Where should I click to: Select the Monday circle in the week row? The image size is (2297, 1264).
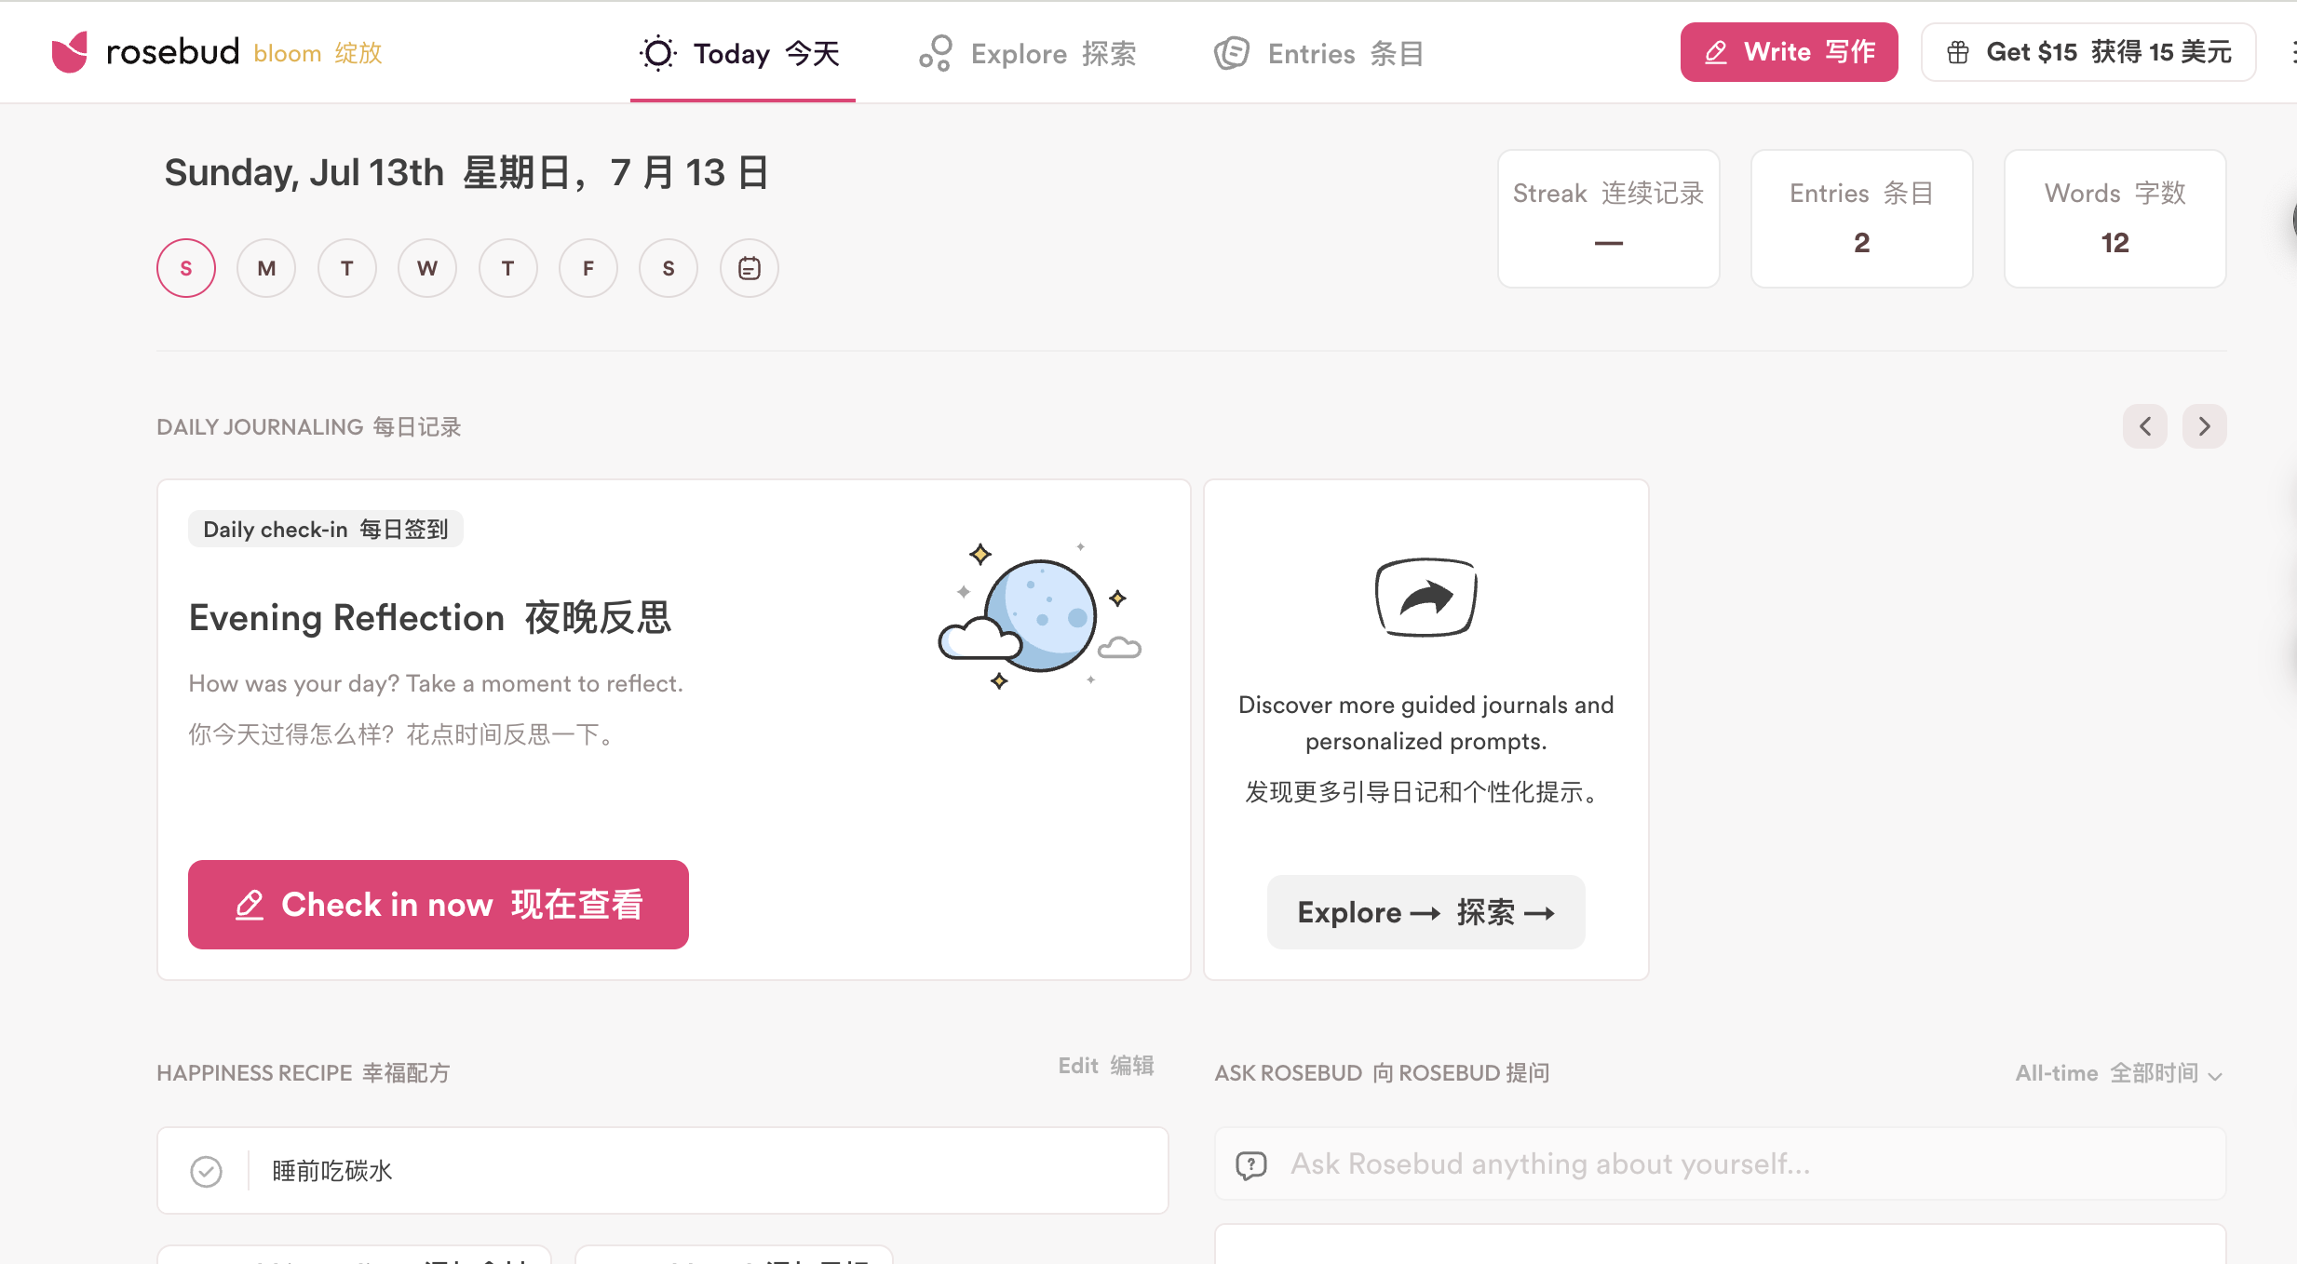click(x=266, y=267)
